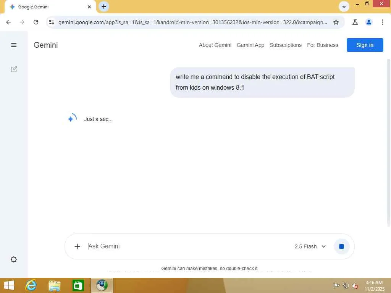Open the tab search dropdown arrow

(344, 7)
